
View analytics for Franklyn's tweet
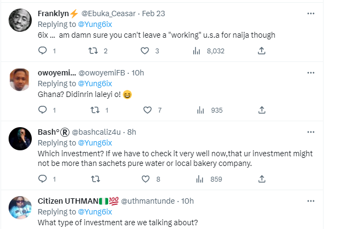(197, 51)
